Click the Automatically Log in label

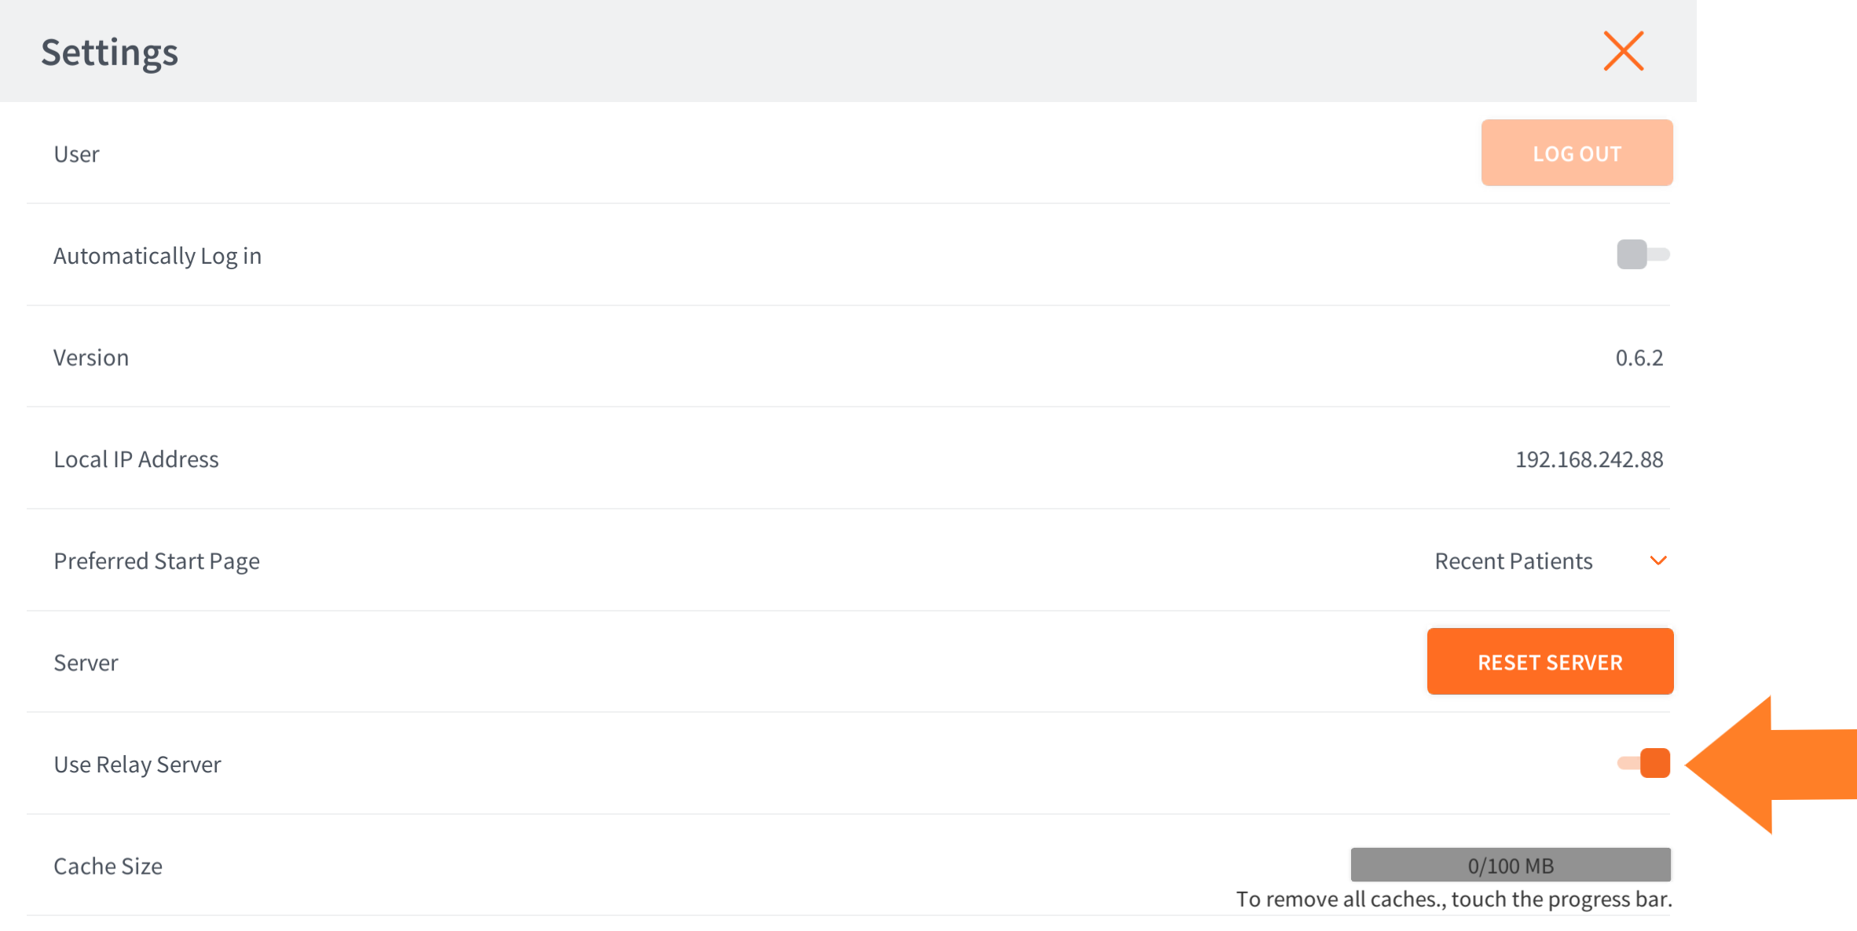point(157,256)
